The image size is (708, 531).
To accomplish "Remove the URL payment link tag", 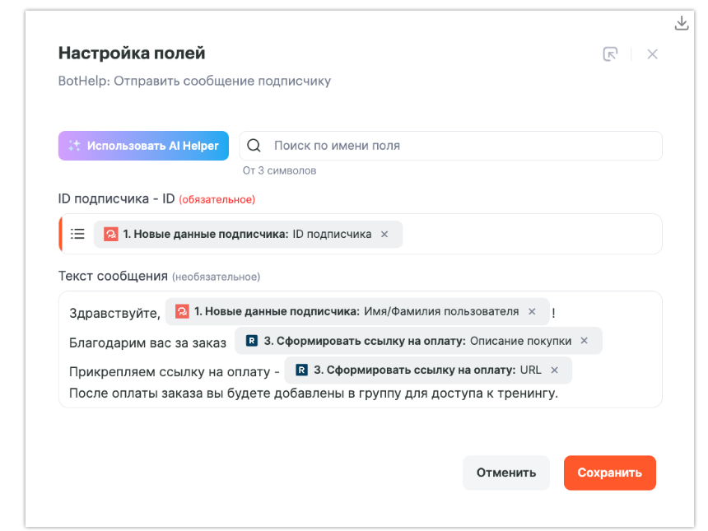I will click(x=554, y=370).
